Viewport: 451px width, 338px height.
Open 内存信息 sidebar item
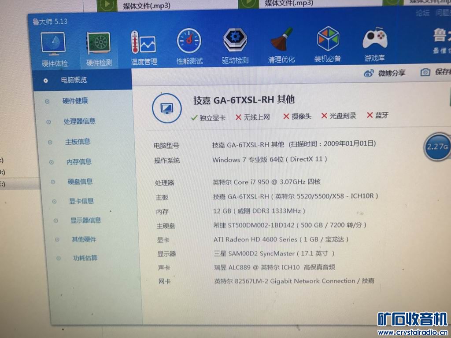click(79, 162)
